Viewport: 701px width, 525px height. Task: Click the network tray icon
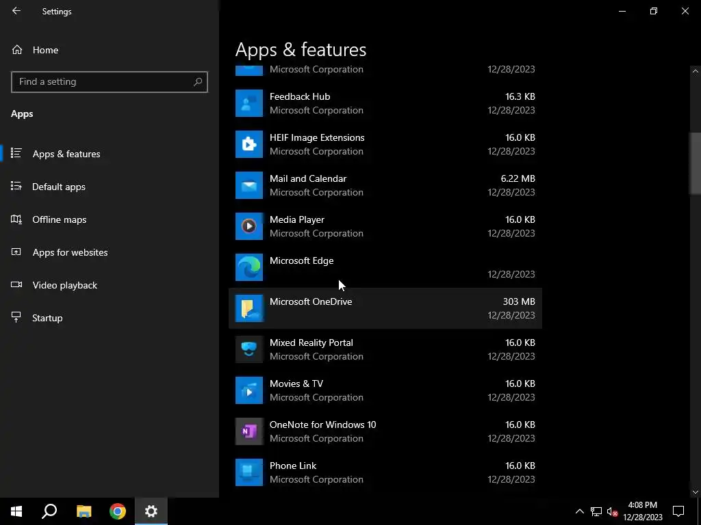(x=596, y=511)
